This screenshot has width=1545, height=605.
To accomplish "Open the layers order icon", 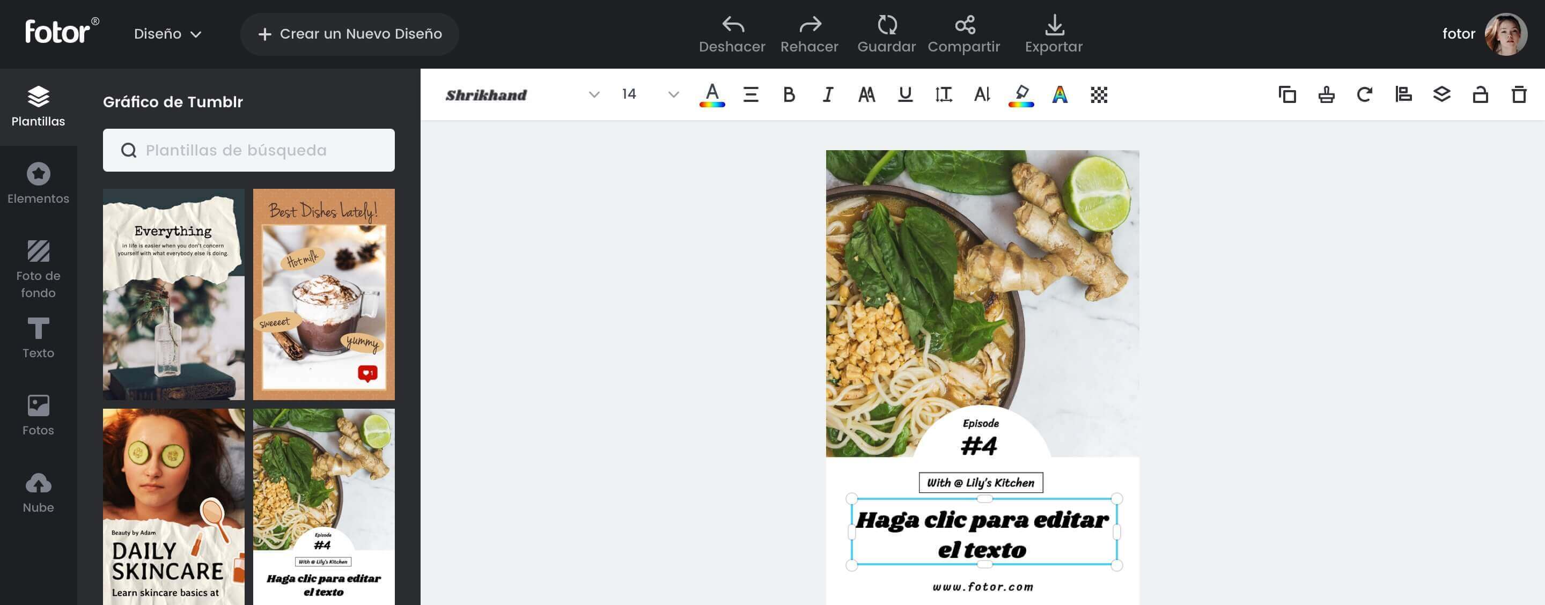I will point(1442,95).
